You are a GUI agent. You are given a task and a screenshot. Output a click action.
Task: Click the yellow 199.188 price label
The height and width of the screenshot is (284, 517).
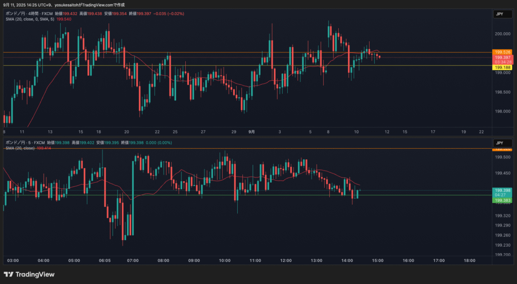coord(503,67)
